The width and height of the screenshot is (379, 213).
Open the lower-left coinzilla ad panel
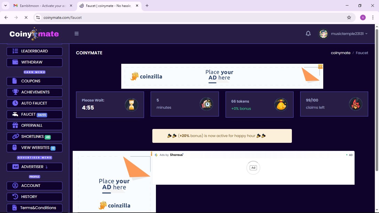click(x=114, y=182)
